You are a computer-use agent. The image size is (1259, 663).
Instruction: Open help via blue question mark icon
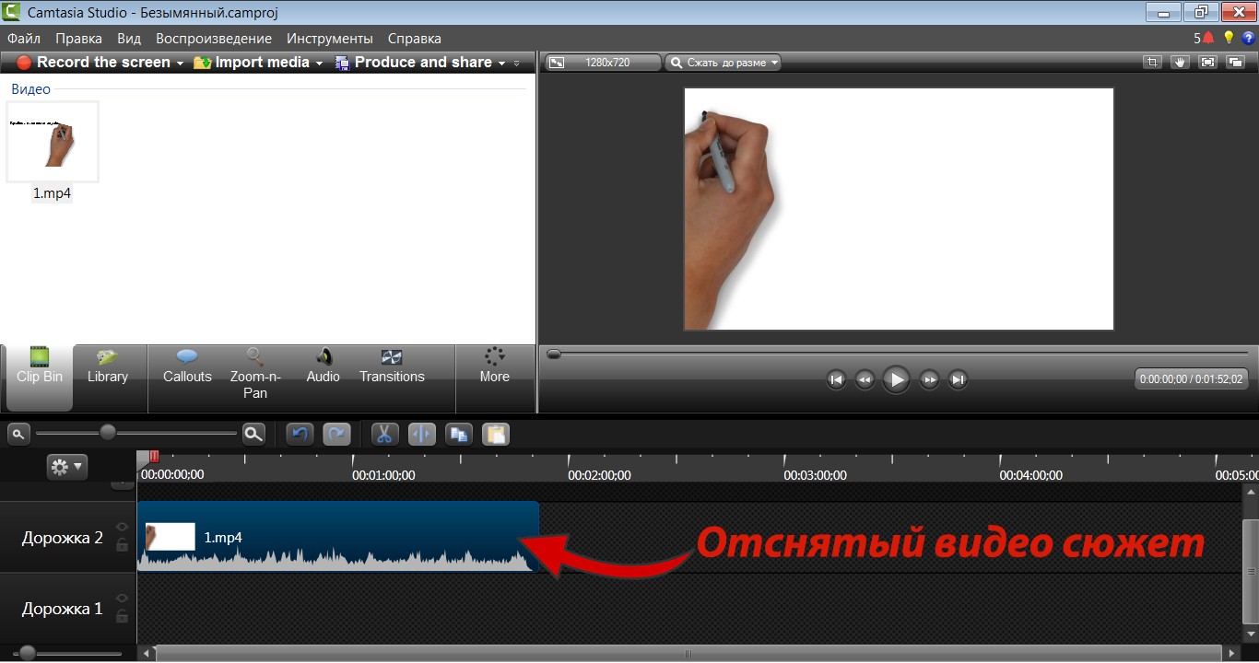(1249, 38)
